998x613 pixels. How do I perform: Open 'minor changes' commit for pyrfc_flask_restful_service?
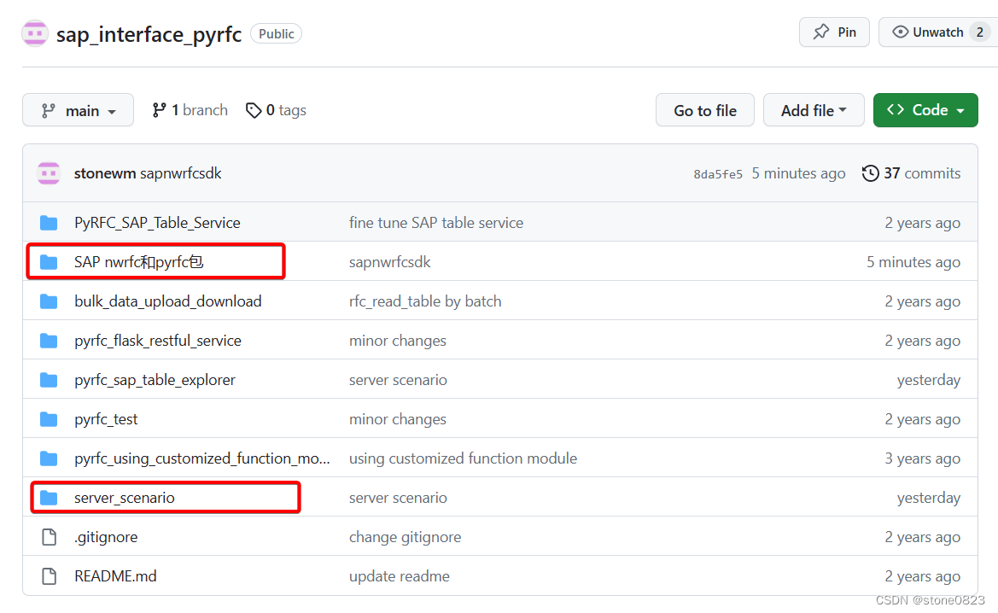(x=398, y=341)
